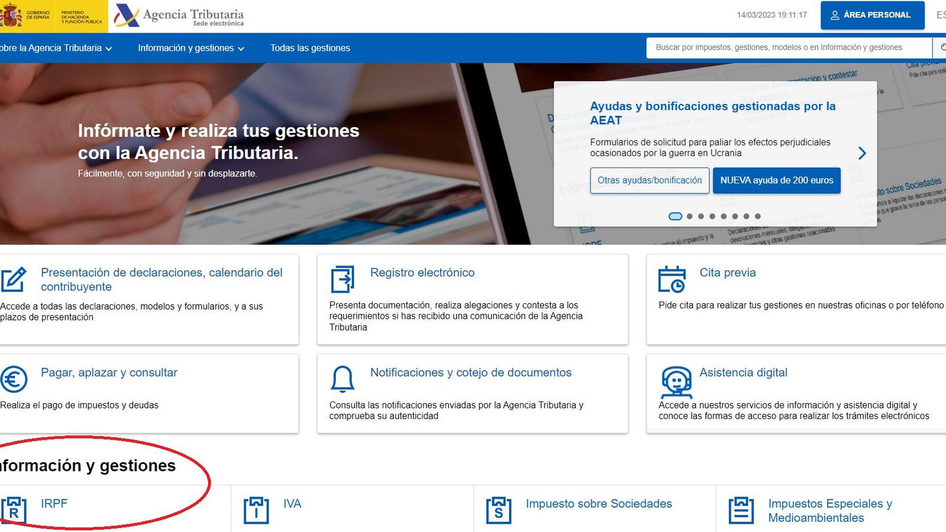
Task: Select the eighth carousel dot
Action: point(757,216)
